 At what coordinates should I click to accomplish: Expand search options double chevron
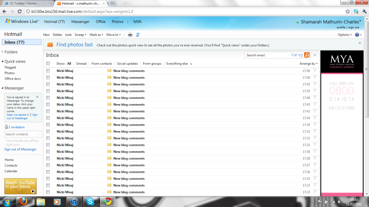[x=315, y=55]
